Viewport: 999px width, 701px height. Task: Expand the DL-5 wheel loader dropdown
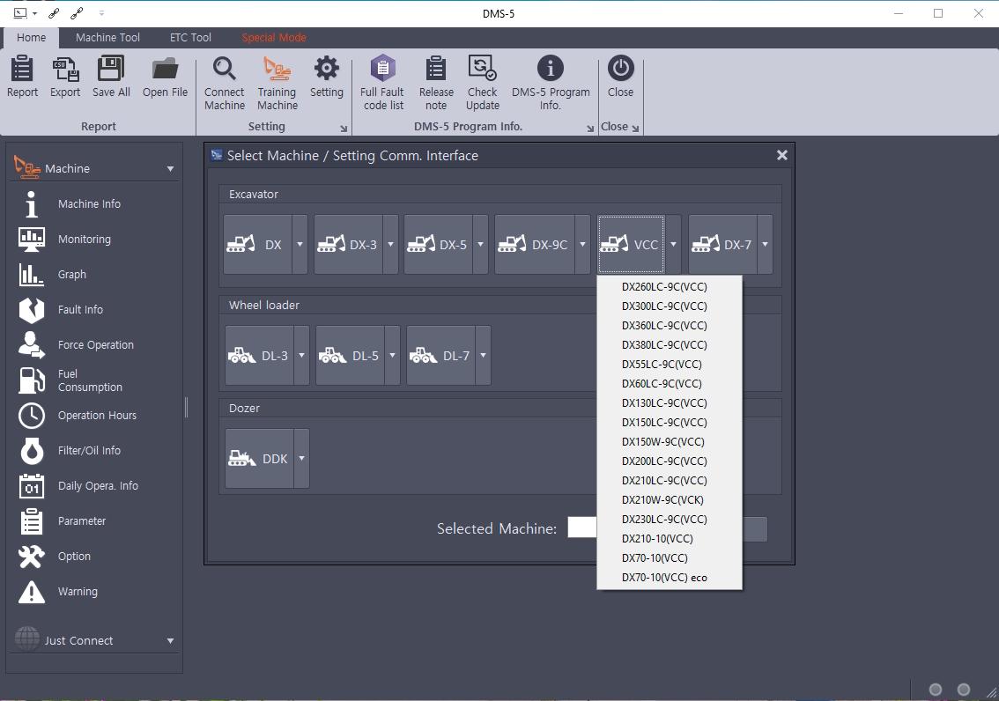coord(393,355)
